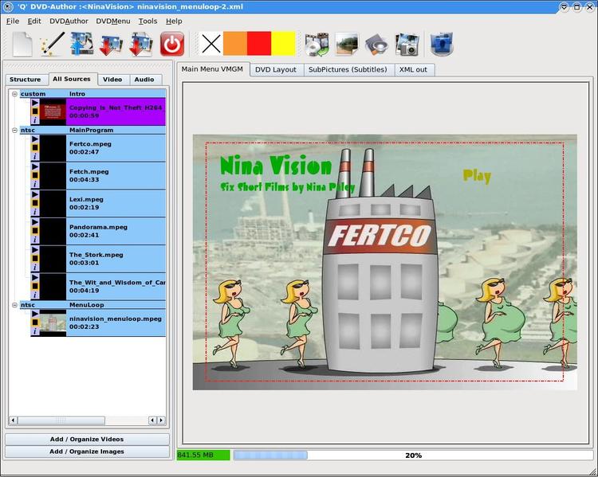
Task: Open the Help menu
Action: pos(174,22)
